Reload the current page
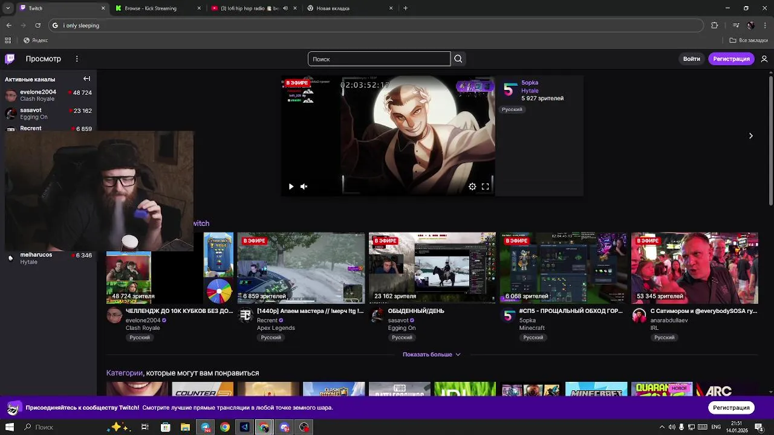The width and height of the screenshot is (774, 435). coord(37,25)
